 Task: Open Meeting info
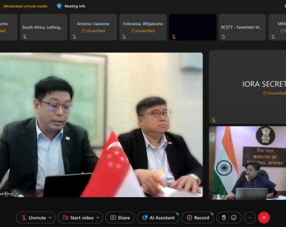pos(71,6)
